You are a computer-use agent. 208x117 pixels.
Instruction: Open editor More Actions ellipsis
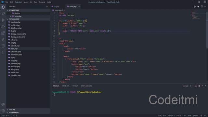click(205, 6)
